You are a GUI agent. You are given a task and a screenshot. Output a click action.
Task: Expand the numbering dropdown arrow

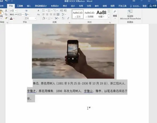[x=52, y=10]
